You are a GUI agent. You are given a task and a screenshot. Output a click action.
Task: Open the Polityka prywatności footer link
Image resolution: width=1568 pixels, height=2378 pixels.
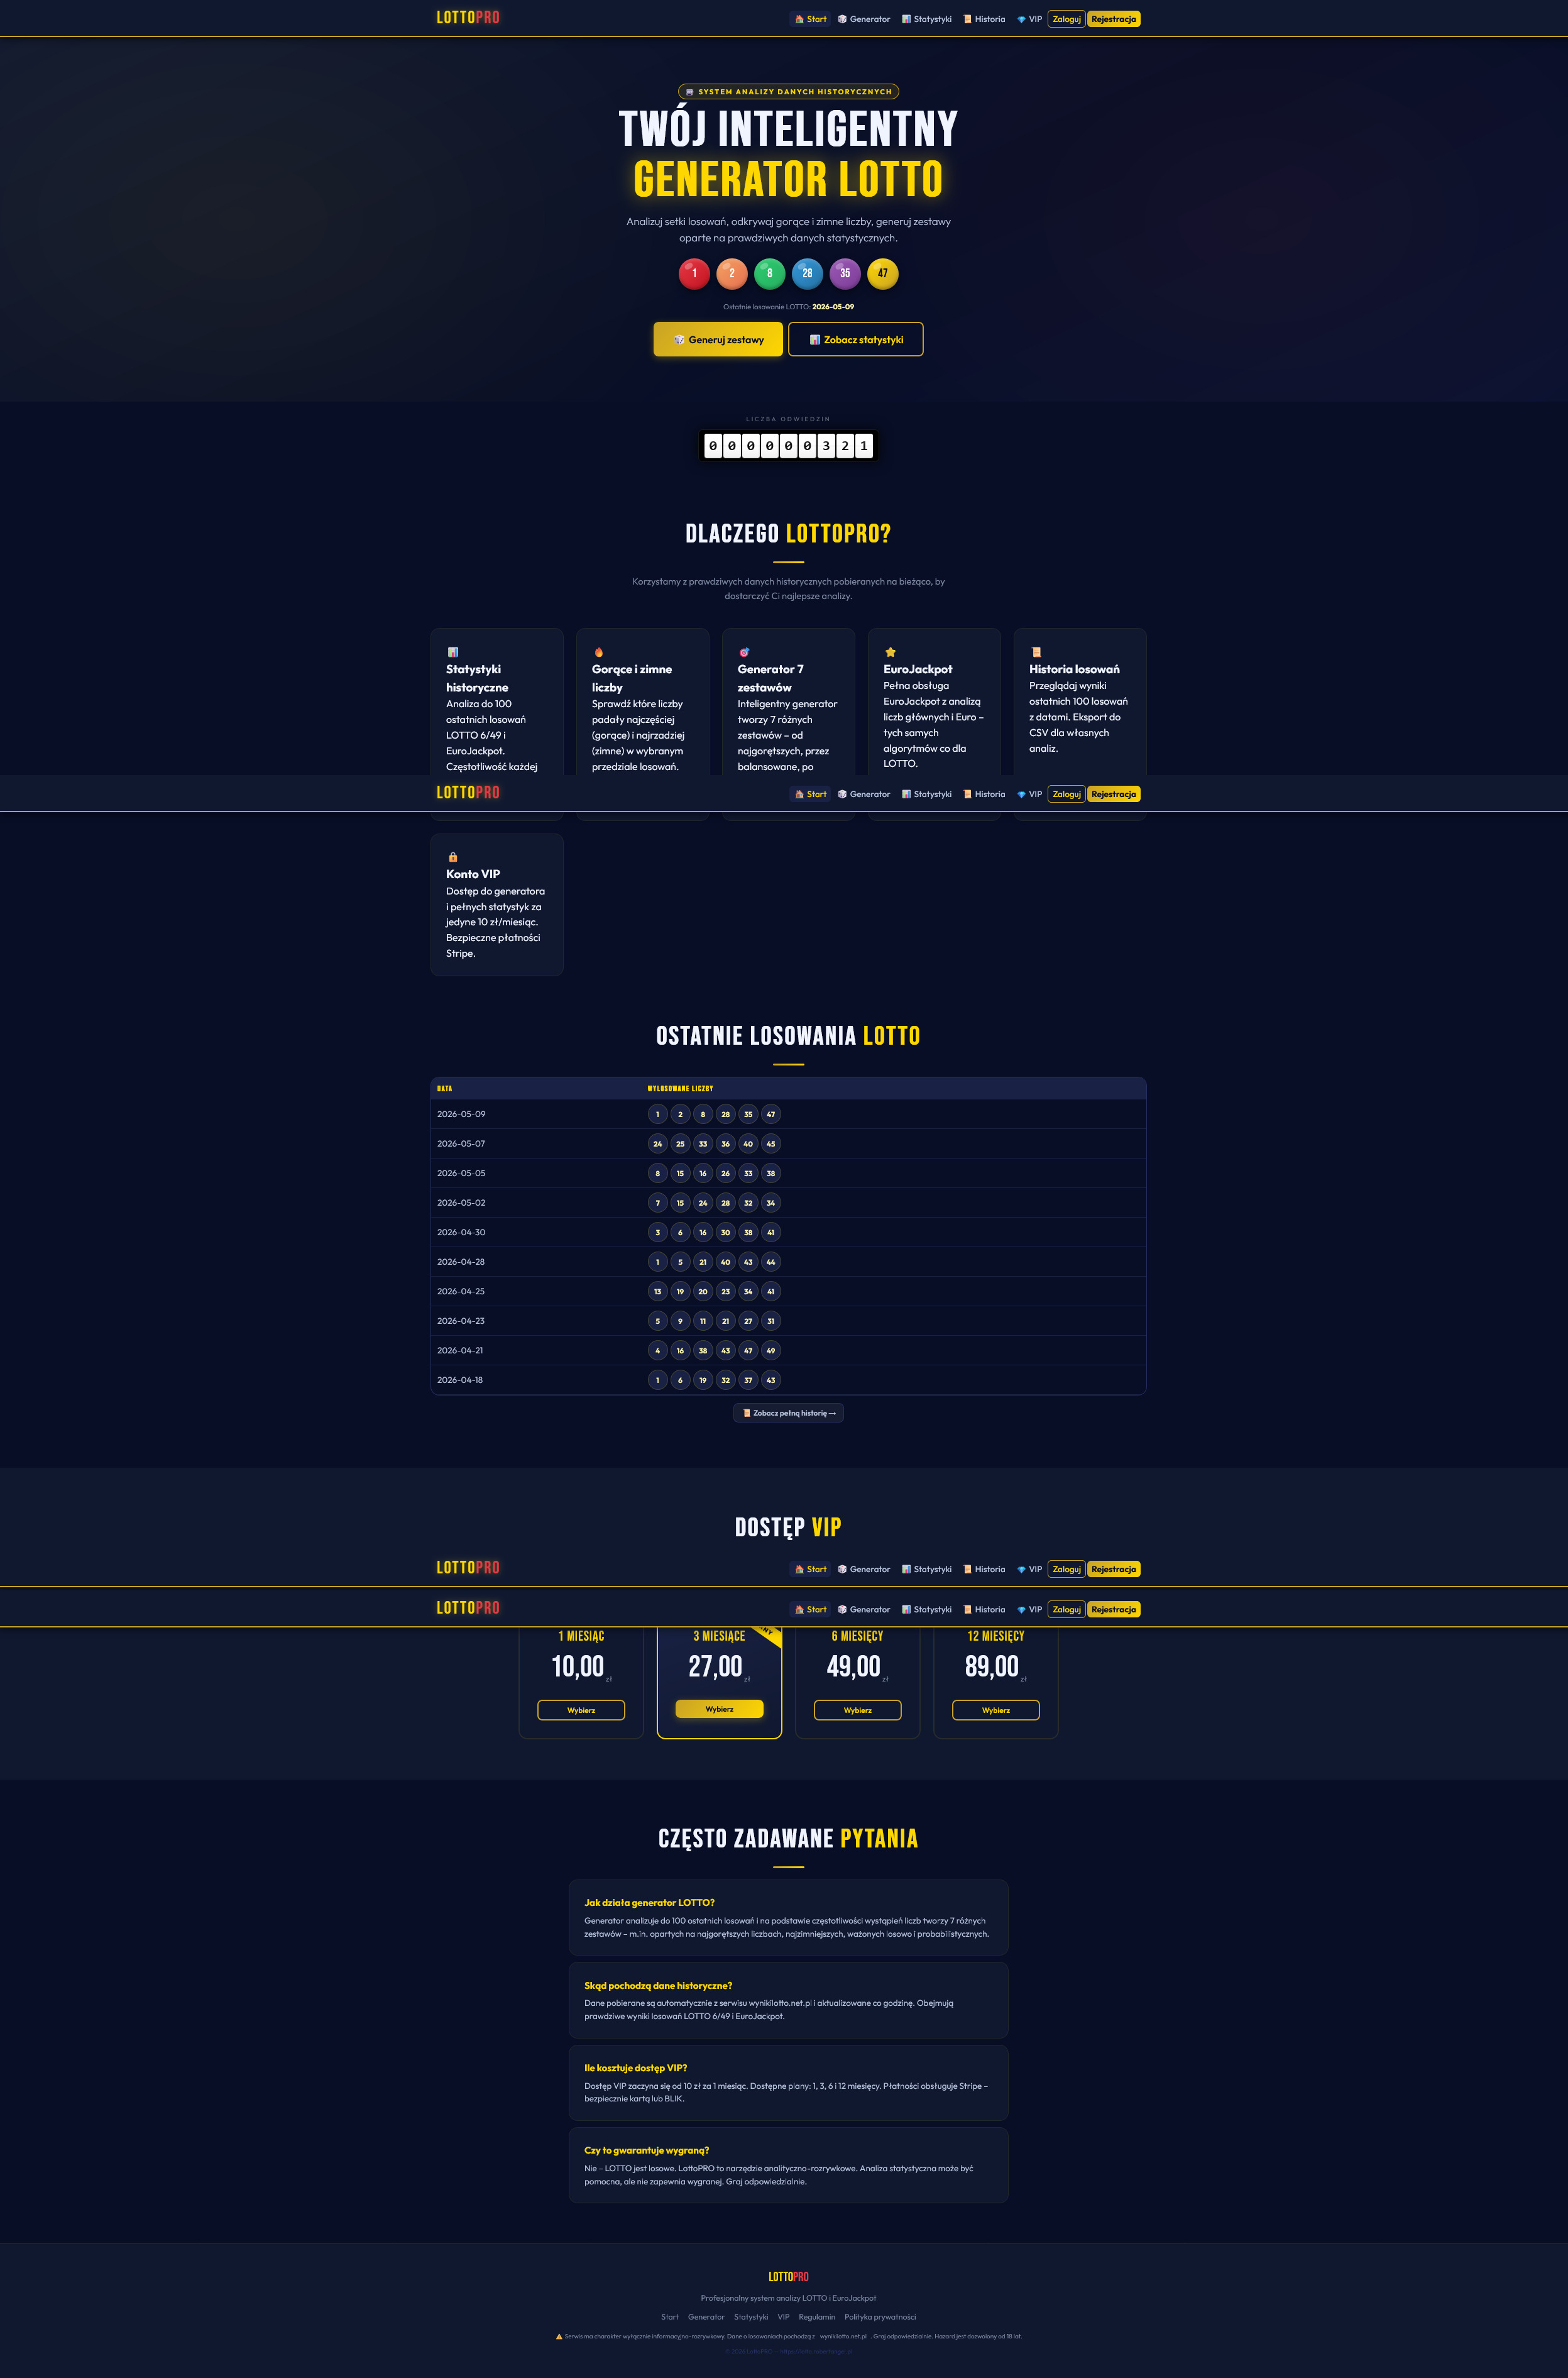[x=880, y=2317]
